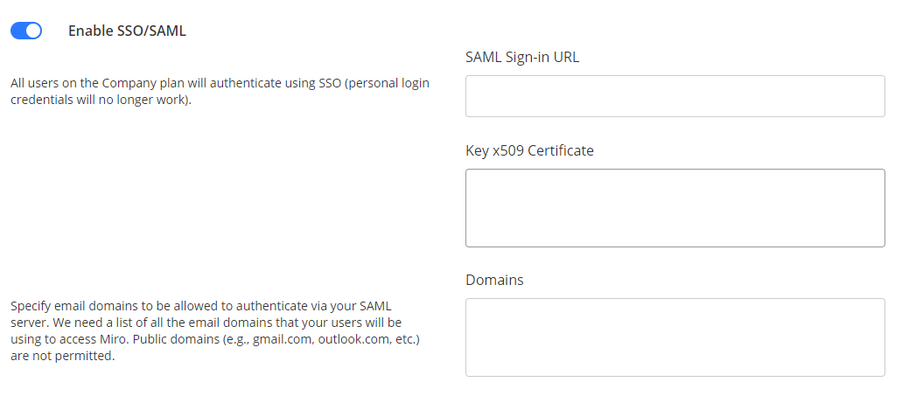Click the "Domains" field label
The height and width of the screenshot is (396, 902).
pyautogui.click(x=494, y=280)
